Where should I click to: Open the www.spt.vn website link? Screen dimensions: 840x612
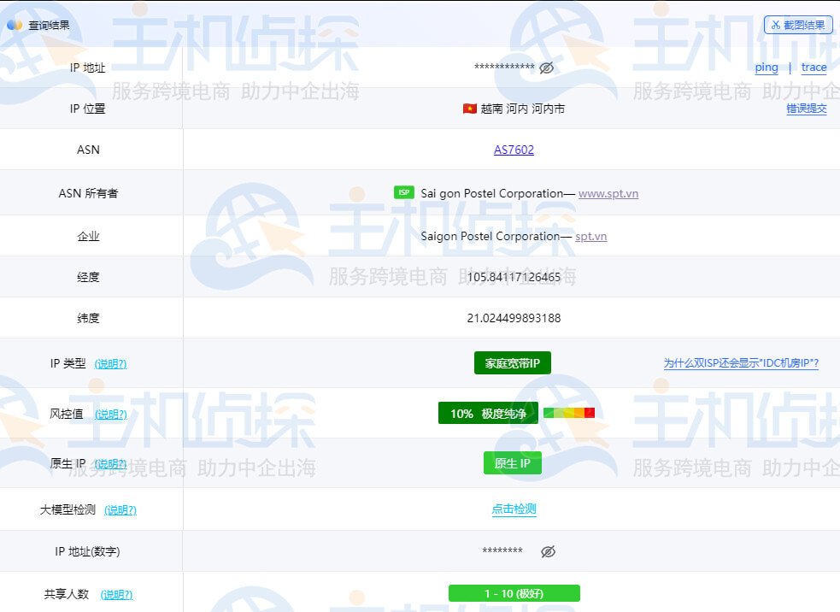click(x=608, y=193)
